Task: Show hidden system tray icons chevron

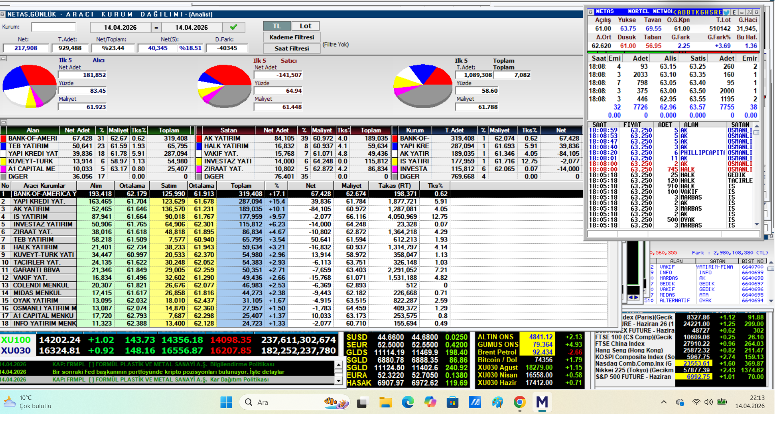Action: tap(664, 402)
